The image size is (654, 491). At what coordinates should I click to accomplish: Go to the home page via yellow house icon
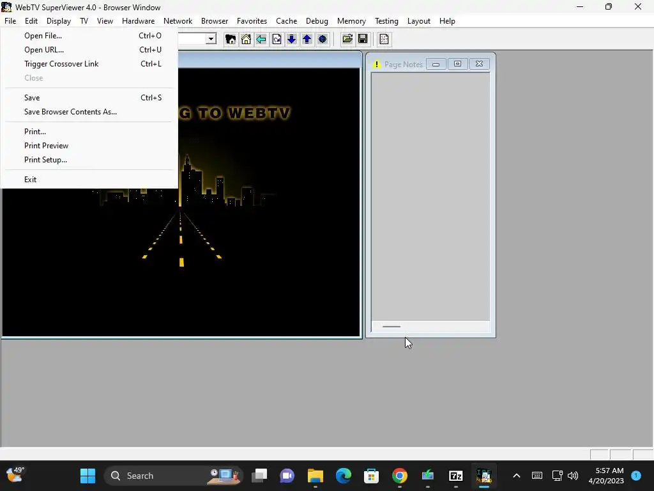[x=246, y=39]
